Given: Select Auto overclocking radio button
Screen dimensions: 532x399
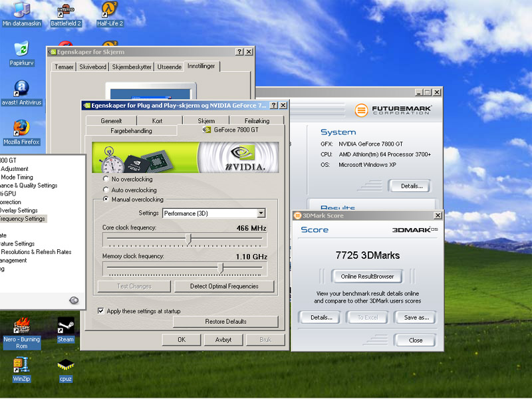Looking at the screenshot, I should pos(106,190).
